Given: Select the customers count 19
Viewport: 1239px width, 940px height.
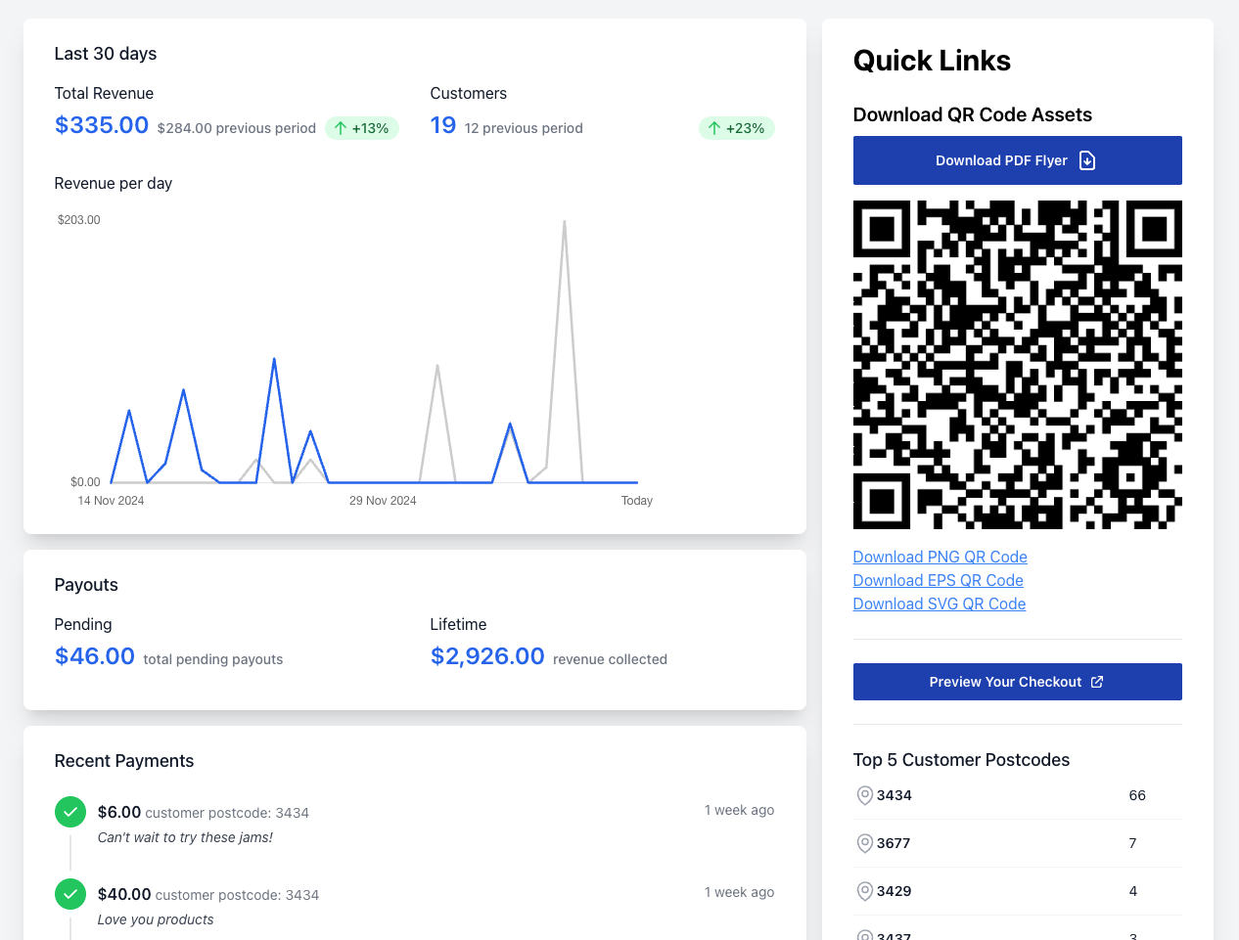Looking at the screenshot, I should tap(443, 125).
